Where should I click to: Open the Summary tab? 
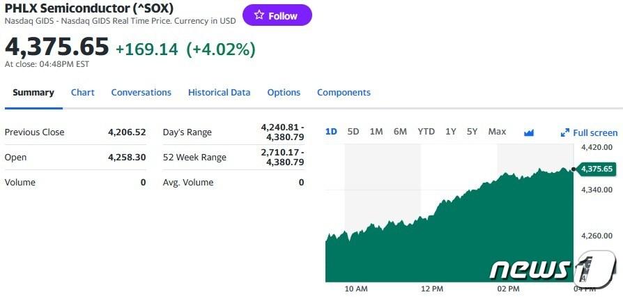click(x=33, y=92)
